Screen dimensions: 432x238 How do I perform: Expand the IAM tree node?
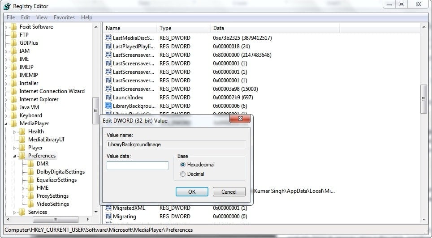click(x=6, y=51)
